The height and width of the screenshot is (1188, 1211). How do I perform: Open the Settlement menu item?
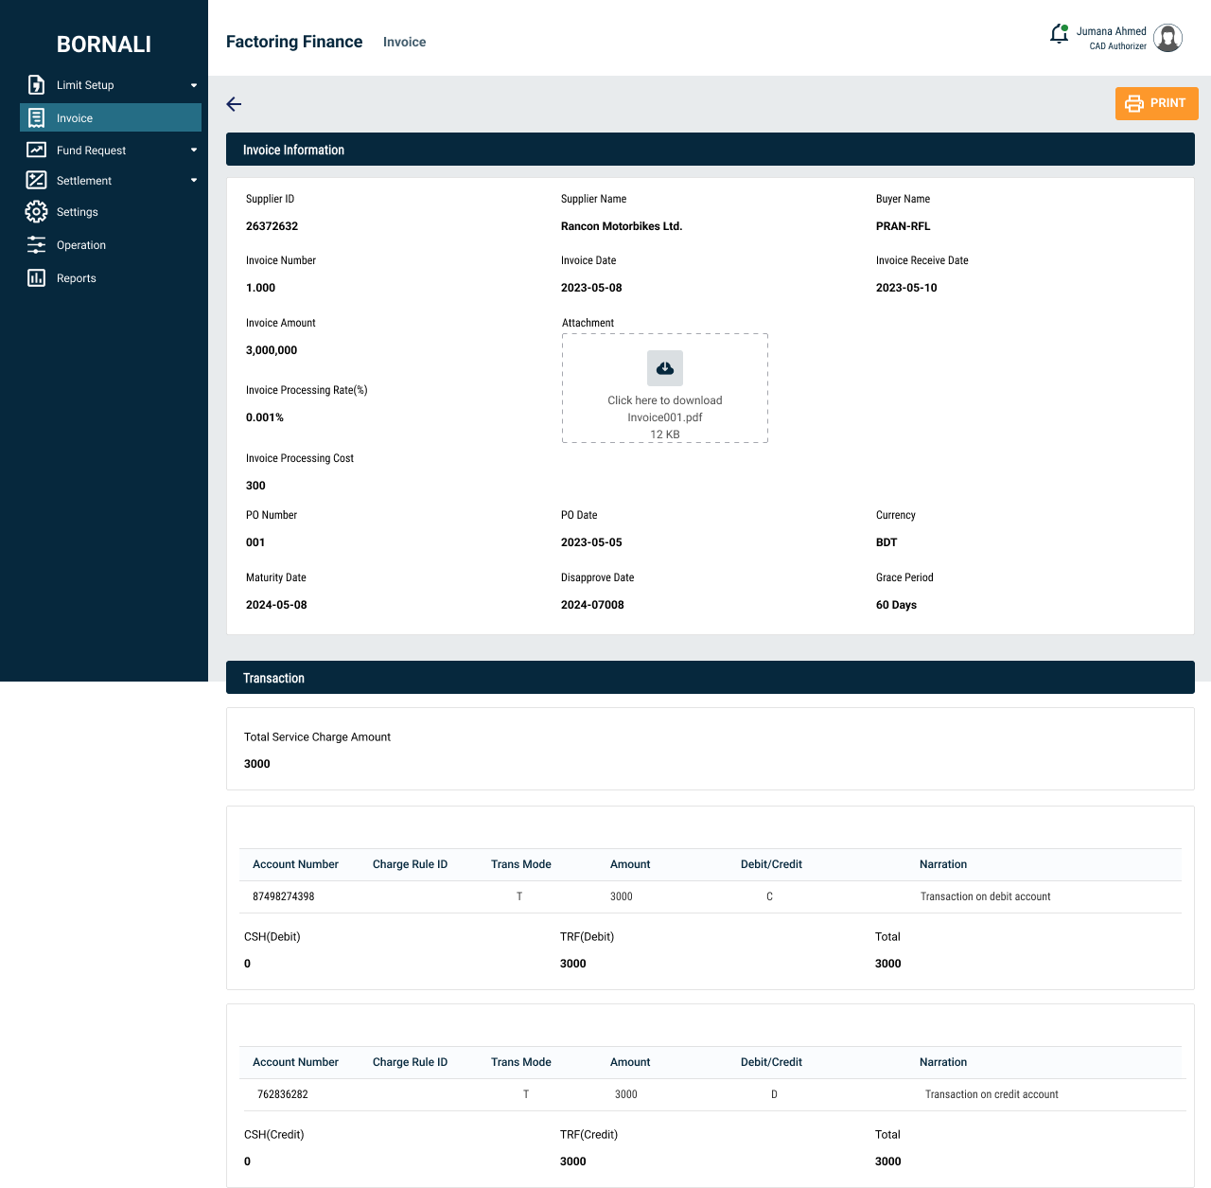[x=111, y=180]
